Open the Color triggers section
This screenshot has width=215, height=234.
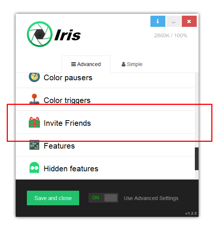coord(105,99)
